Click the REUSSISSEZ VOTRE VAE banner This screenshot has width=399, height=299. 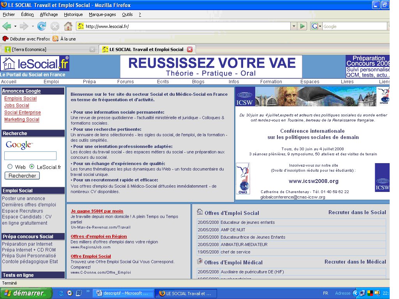[x=211, y=67]
